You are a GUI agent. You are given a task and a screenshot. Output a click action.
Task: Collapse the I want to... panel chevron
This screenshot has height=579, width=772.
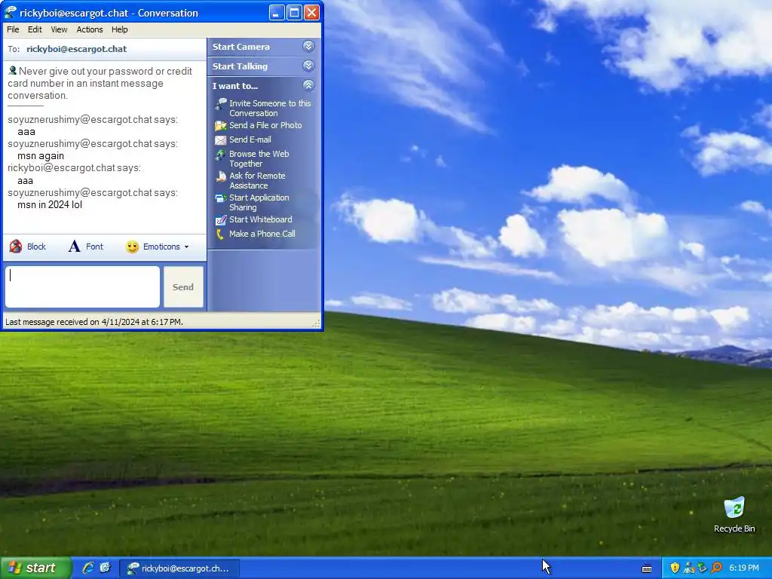tap(308, 85)
